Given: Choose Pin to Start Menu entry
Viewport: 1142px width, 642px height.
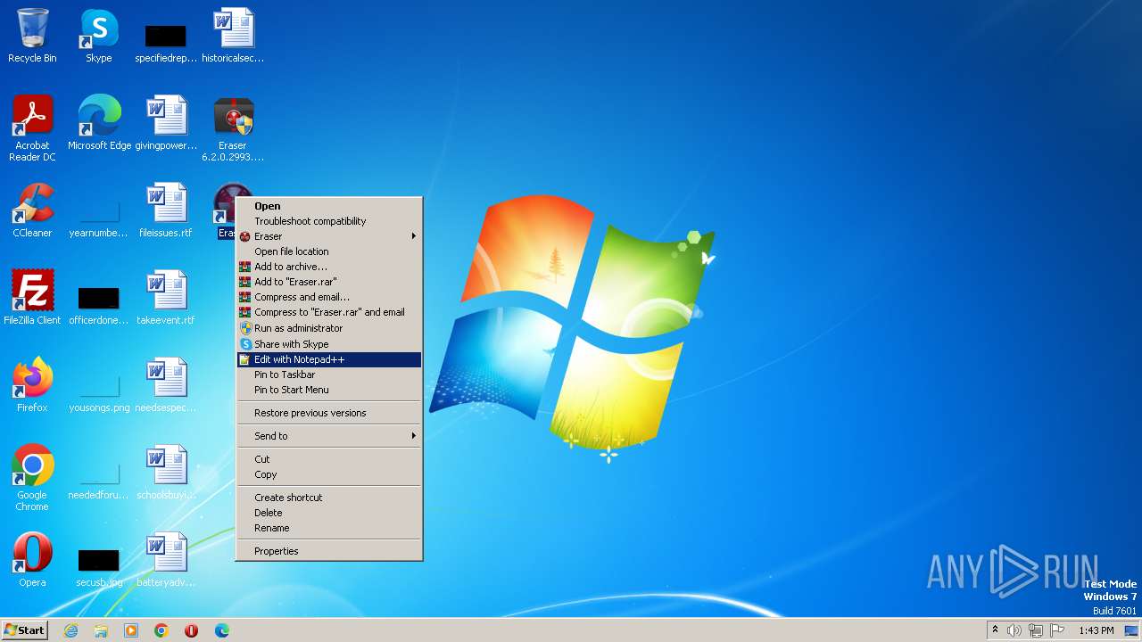Looking at the screenshot, I should pyautogui.click(x=329, y=390).
